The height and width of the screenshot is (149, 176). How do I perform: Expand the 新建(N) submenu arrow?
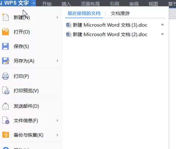57,18
